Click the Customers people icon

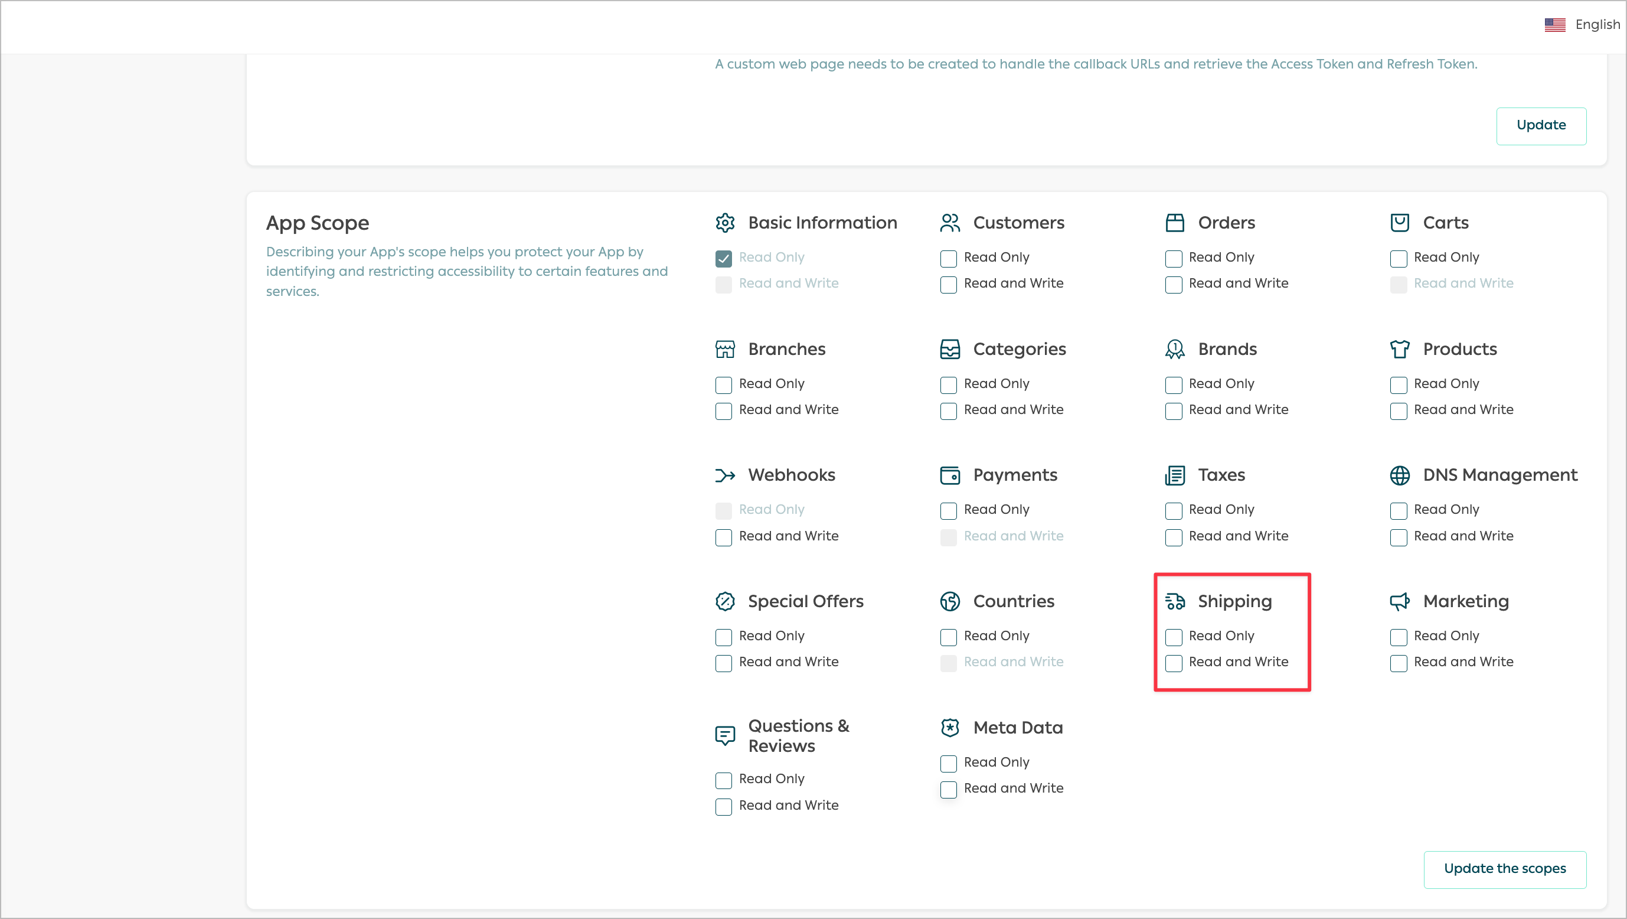949,223
